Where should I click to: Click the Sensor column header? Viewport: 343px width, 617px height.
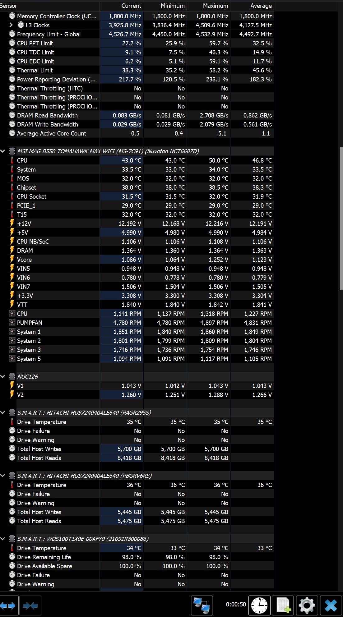coord(50,6)
